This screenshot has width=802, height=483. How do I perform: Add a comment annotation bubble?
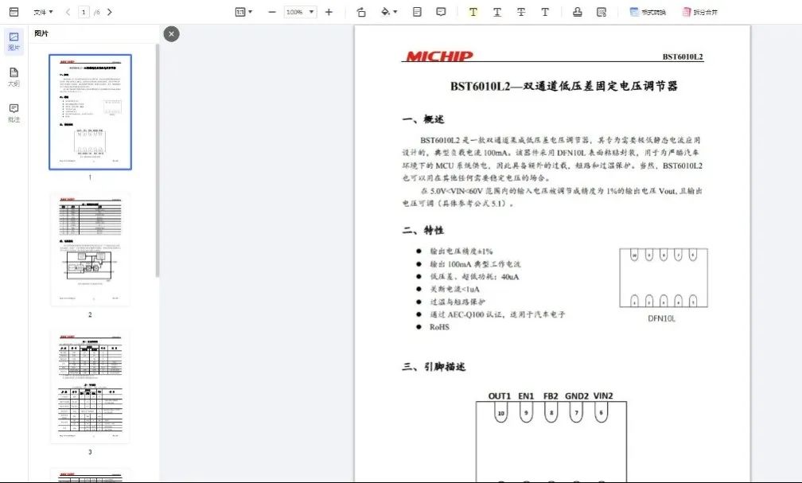click(442, 12)
